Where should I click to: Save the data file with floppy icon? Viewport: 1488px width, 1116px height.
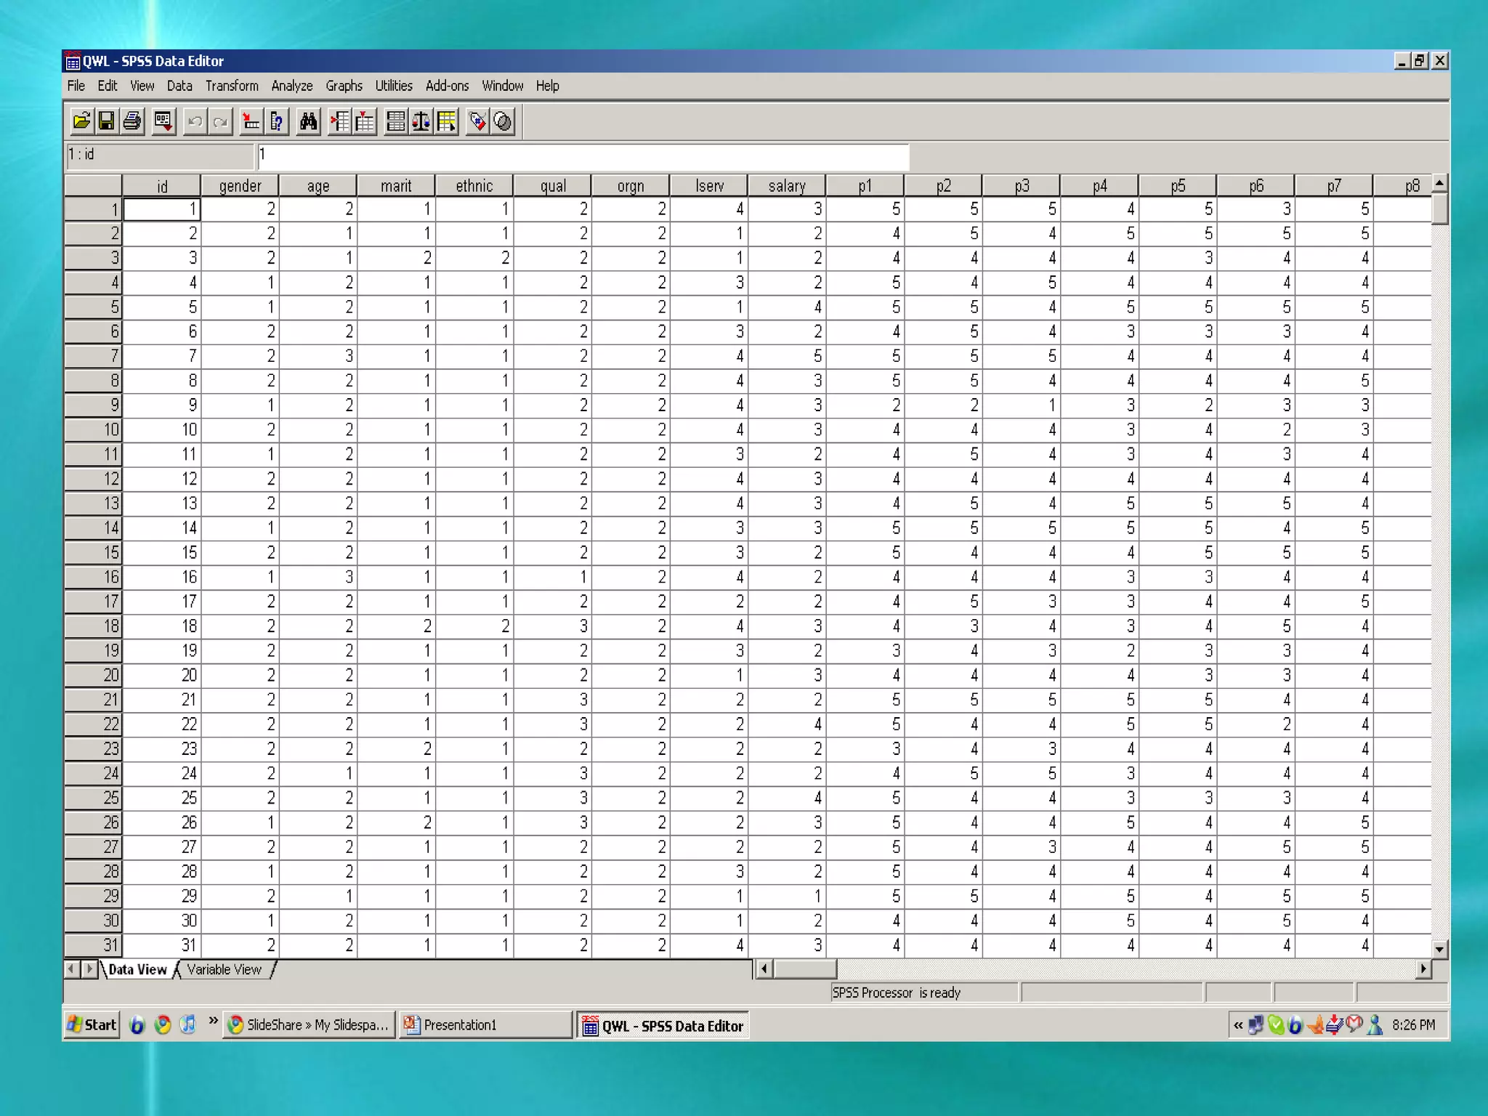tap(107, 121)
